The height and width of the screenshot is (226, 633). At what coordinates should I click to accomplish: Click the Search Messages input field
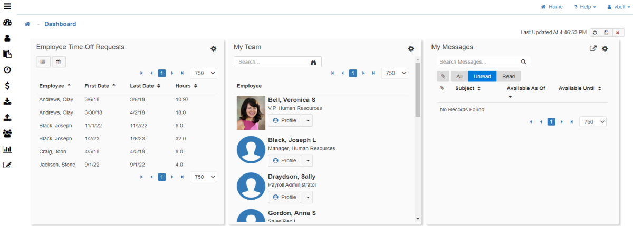pyautogui.click(x=477, y=62)
